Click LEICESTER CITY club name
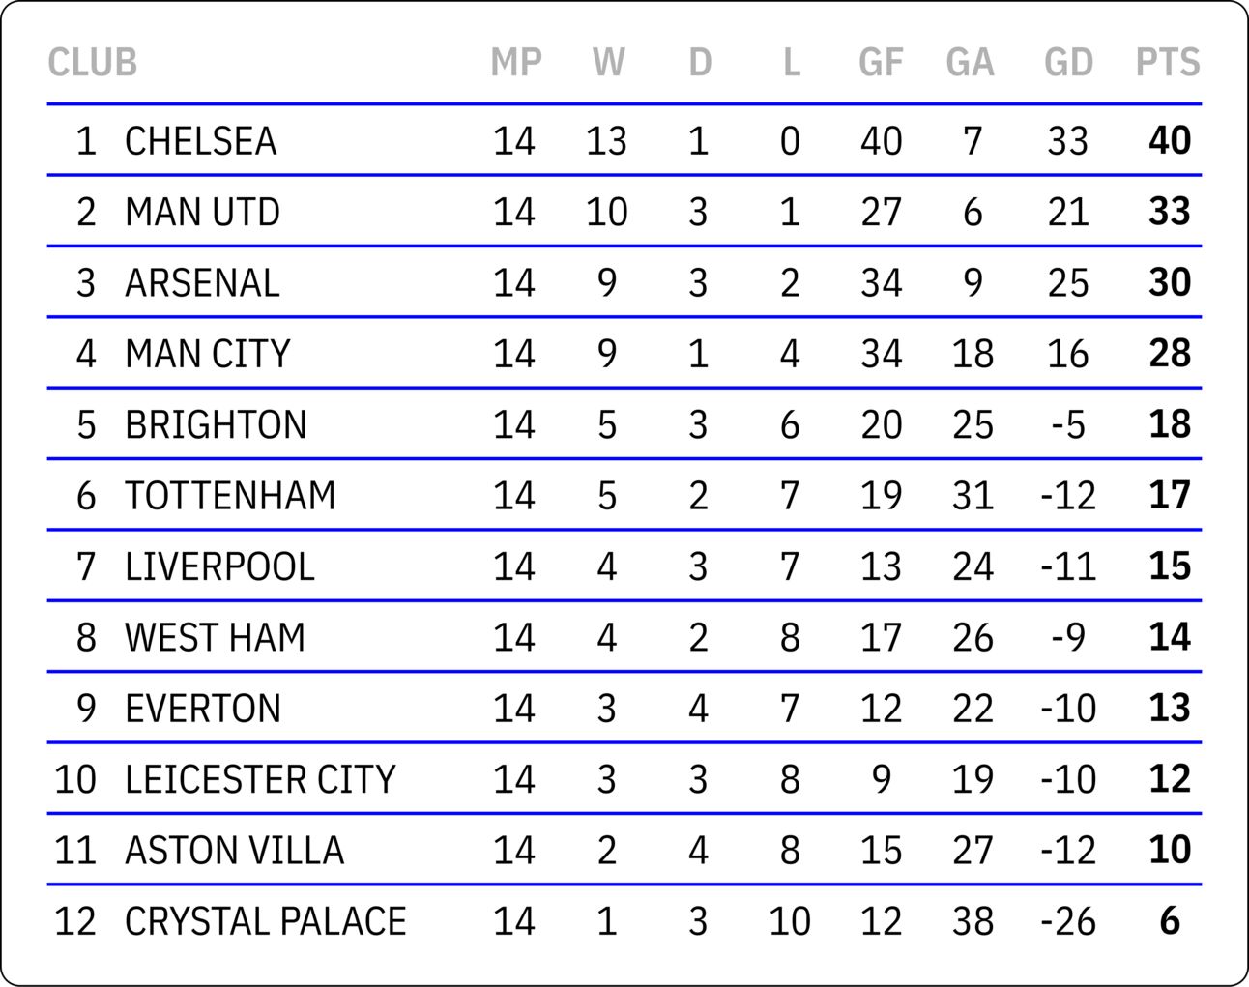The width and height of the screenshot is (1249, 987). 260,779
